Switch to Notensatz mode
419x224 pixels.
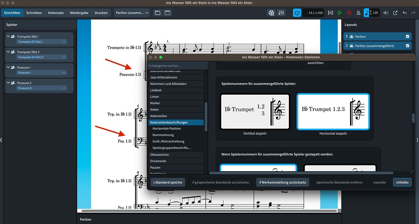click(56, 13)
